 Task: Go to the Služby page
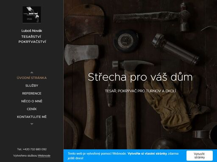tap(32, 86)
